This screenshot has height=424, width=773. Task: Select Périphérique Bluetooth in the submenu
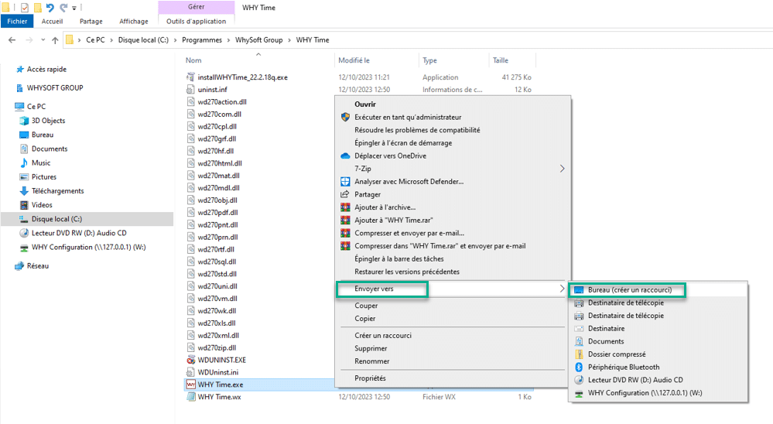(624, 367)
